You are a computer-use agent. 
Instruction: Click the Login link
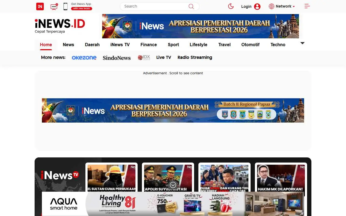point(246,6)
